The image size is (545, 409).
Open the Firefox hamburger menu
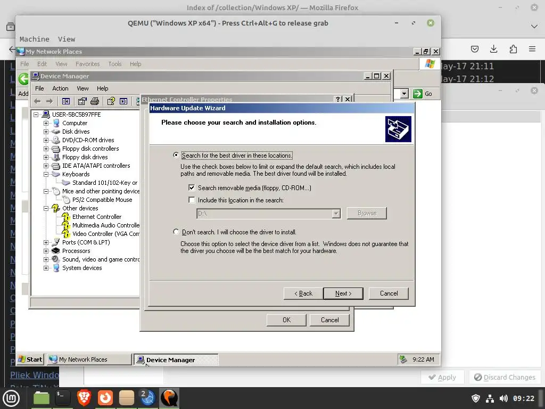tap(532, 49)
